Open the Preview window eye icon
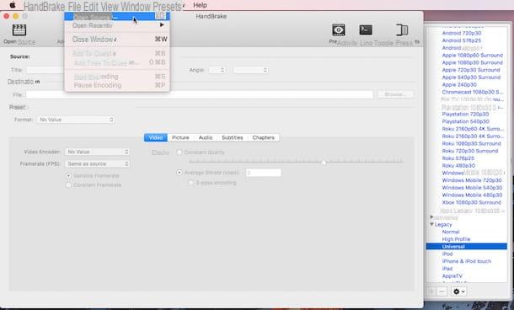The image size is (514, 310). 338,29
